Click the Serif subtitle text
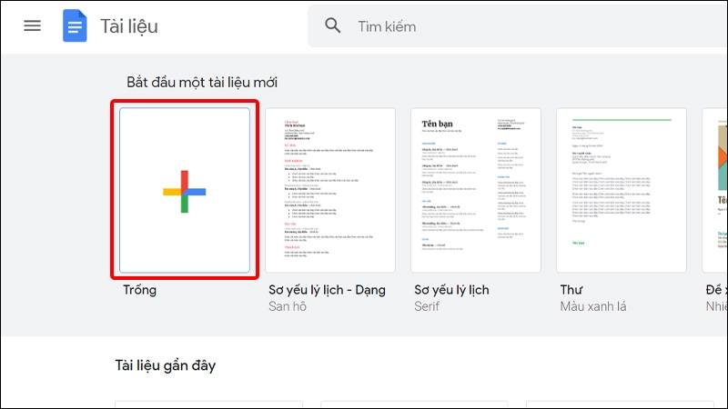This screenshot has height=409, width=728. (427, 306)
